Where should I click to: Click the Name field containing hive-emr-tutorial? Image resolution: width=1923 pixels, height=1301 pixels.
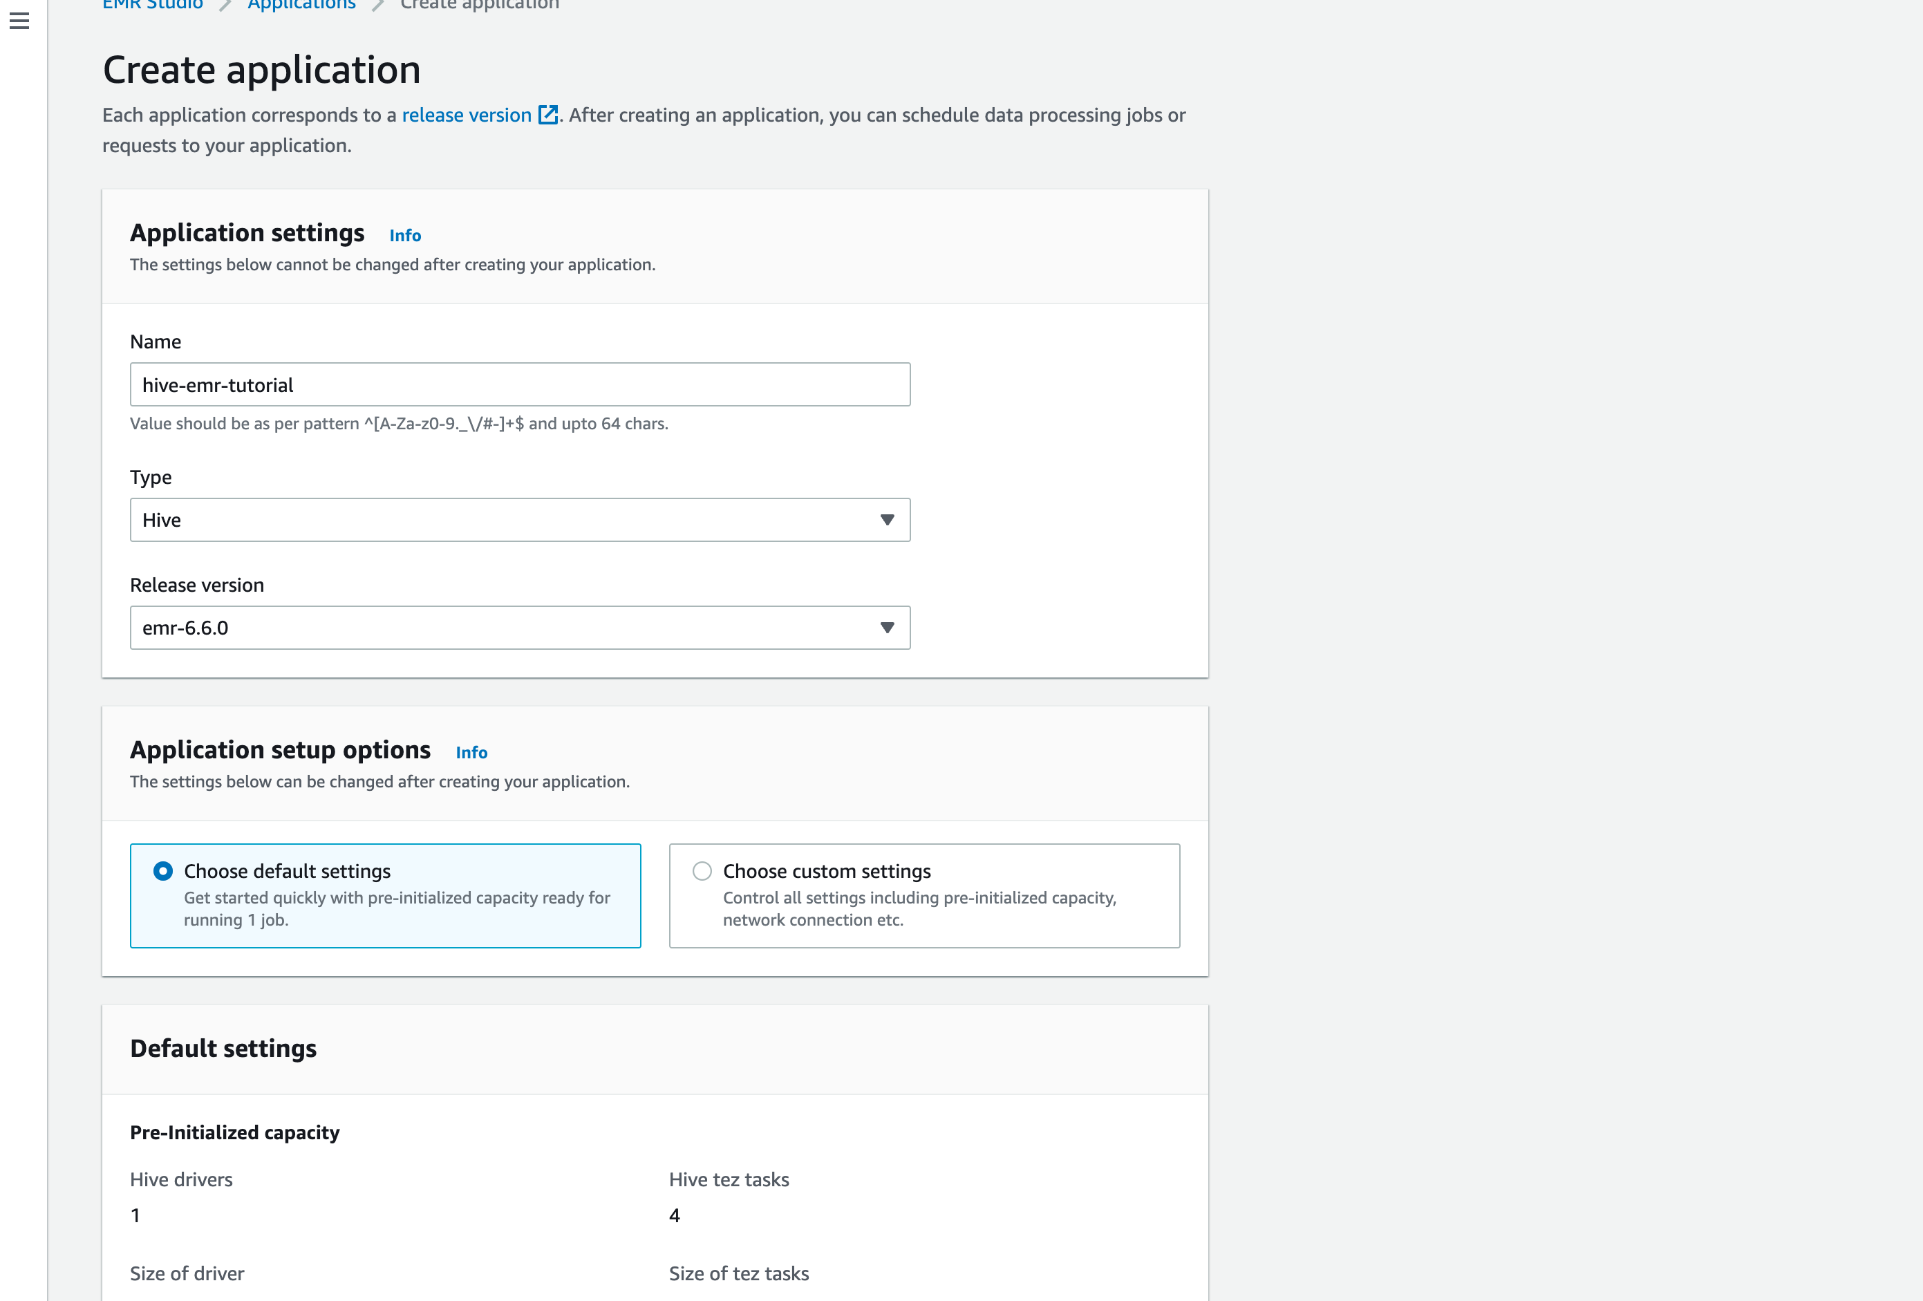point(520,385)
